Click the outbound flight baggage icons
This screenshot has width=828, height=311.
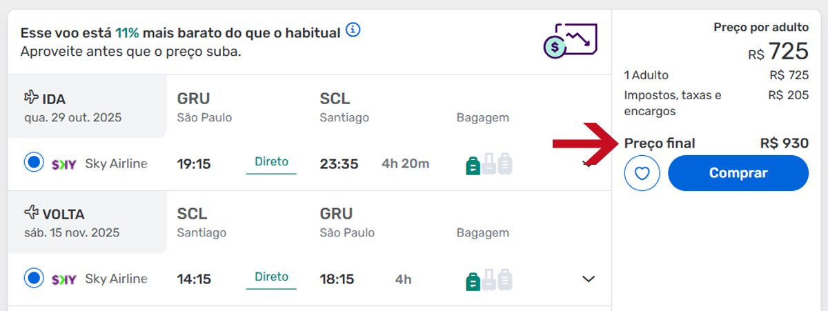click(x=489, y=164)
